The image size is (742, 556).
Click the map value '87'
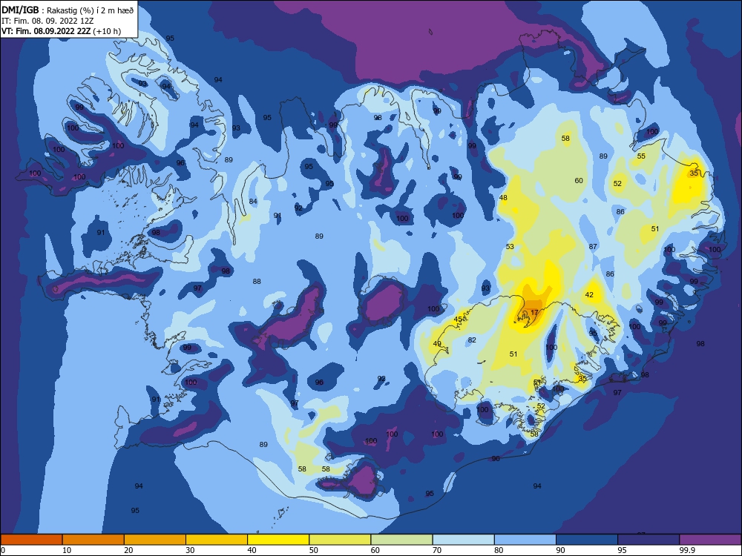click(x=593, y=246)
